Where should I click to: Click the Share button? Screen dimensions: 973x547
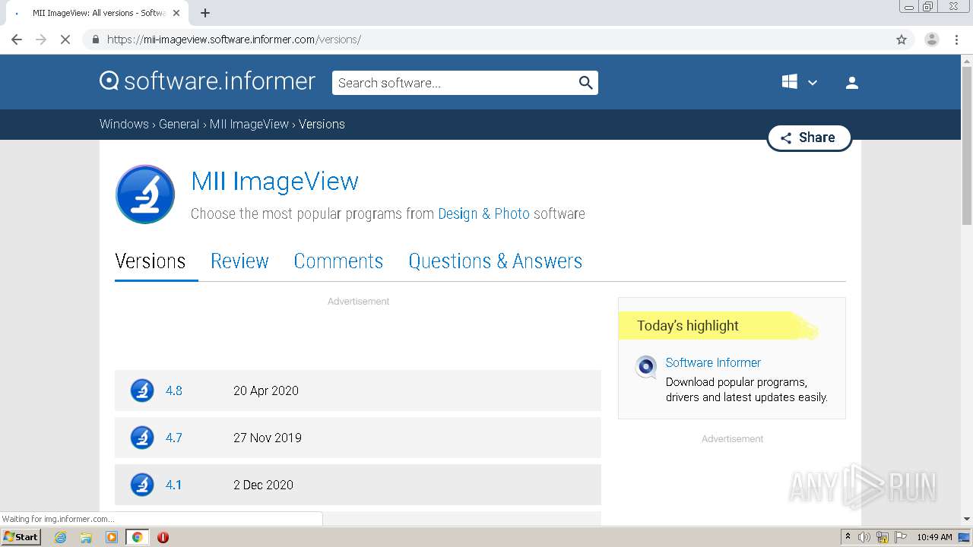pyautogui.click(x=809, y=138)
